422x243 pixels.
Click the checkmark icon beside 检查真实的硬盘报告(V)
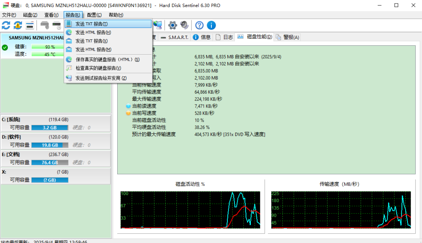coord(69,68)
